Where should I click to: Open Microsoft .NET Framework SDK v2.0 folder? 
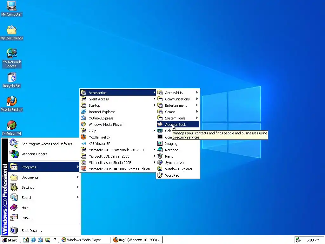tap(118, 150)
